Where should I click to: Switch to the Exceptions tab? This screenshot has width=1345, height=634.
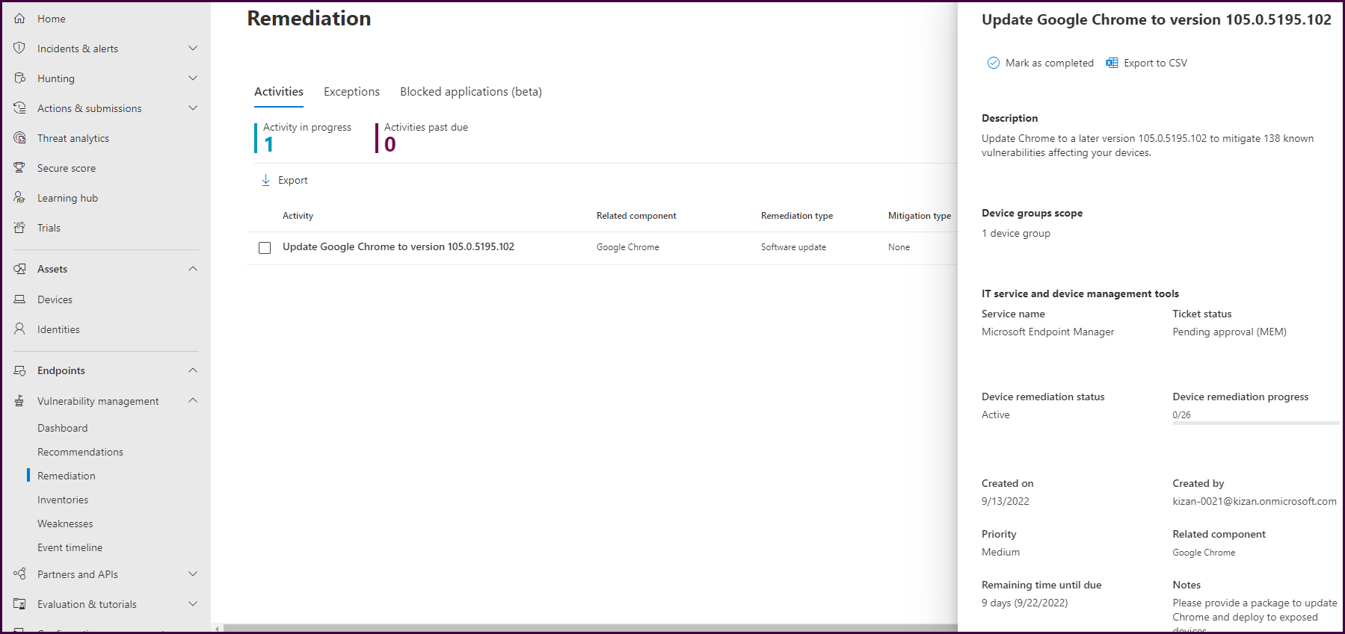click(351, 92)
